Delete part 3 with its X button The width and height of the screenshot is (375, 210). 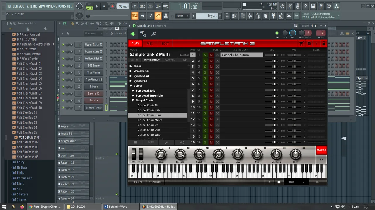tap(217, 66)
